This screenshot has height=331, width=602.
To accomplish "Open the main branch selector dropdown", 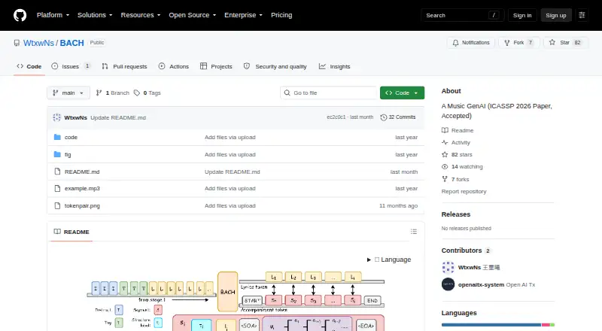I will (68, 93).
